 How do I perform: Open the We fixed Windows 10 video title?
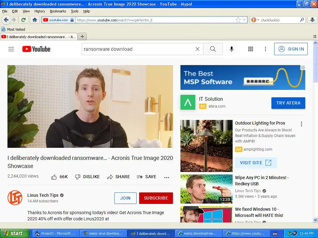pos(259,212)
